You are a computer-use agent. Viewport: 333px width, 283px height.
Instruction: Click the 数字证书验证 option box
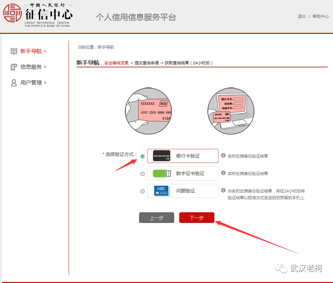coord(183,173)
